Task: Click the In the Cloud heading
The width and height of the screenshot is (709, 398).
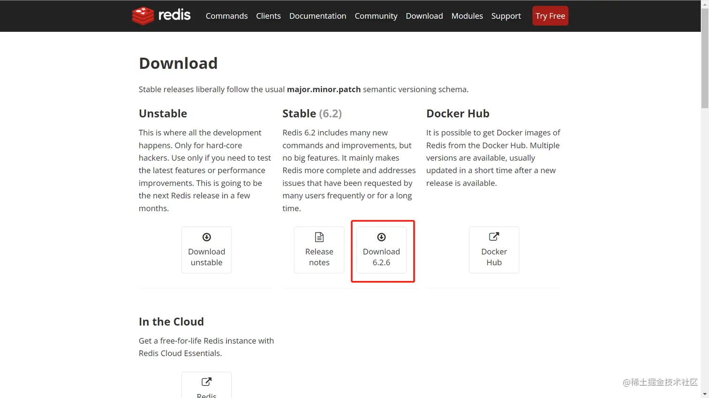Action: coord(171,322)
